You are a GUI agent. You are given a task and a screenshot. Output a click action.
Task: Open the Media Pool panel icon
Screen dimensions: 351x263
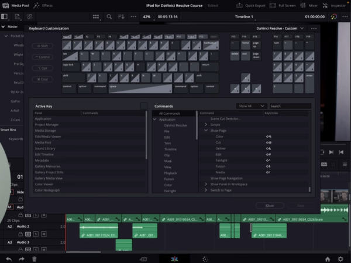[x=5, y=6]
